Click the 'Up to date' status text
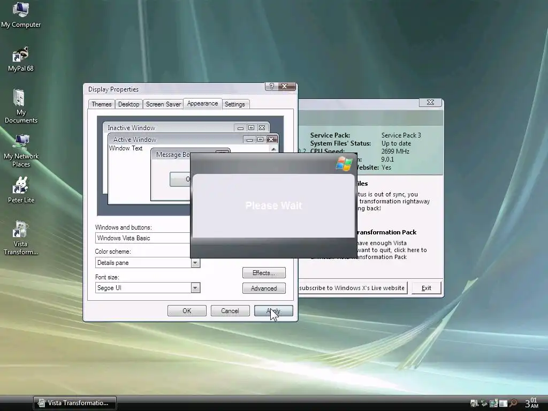 tap(396, 143)
